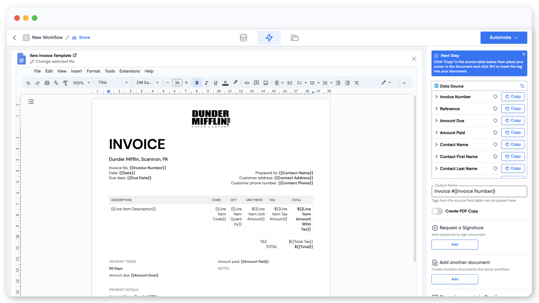Open the Extensions menu

click(x=129, y=71)
